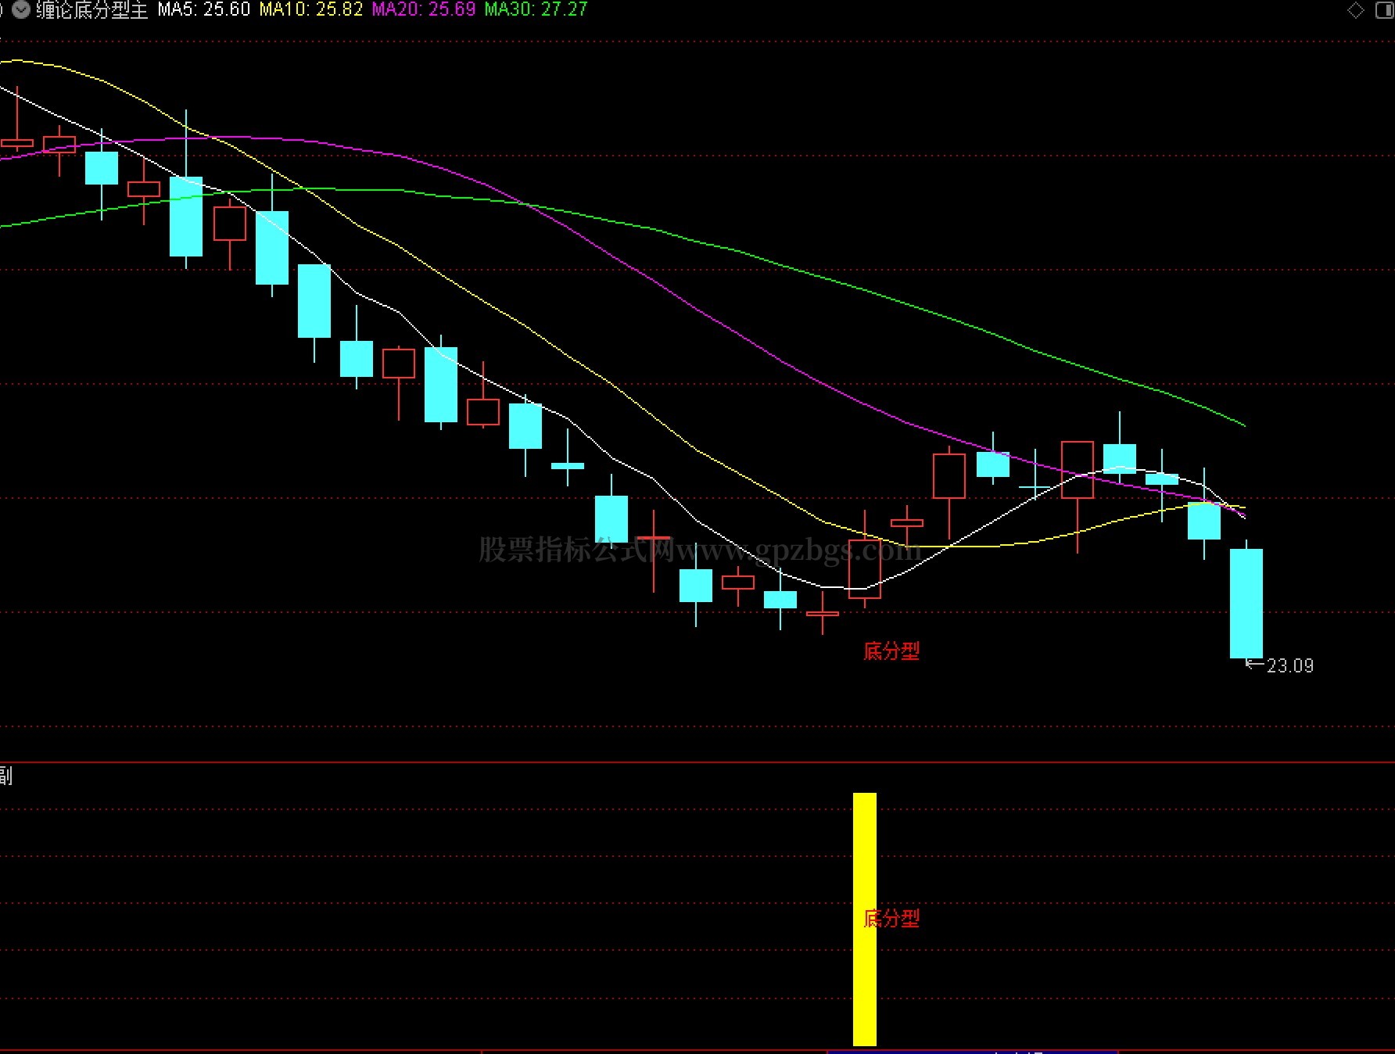Toggle the side panel icon at top right

tap(1383, 10)
